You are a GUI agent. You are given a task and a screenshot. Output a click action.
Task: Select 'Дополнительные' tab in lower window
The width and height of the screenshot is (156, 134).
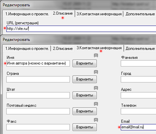pos(140,49)
